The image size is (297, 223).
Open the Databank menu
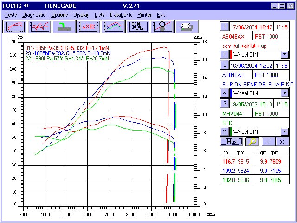pos(121,15)
